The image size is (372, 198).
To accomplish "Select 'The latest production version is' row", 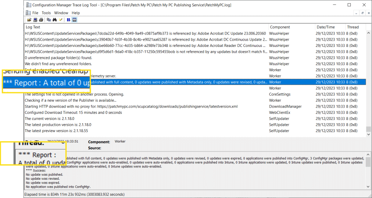I will 195,125.
